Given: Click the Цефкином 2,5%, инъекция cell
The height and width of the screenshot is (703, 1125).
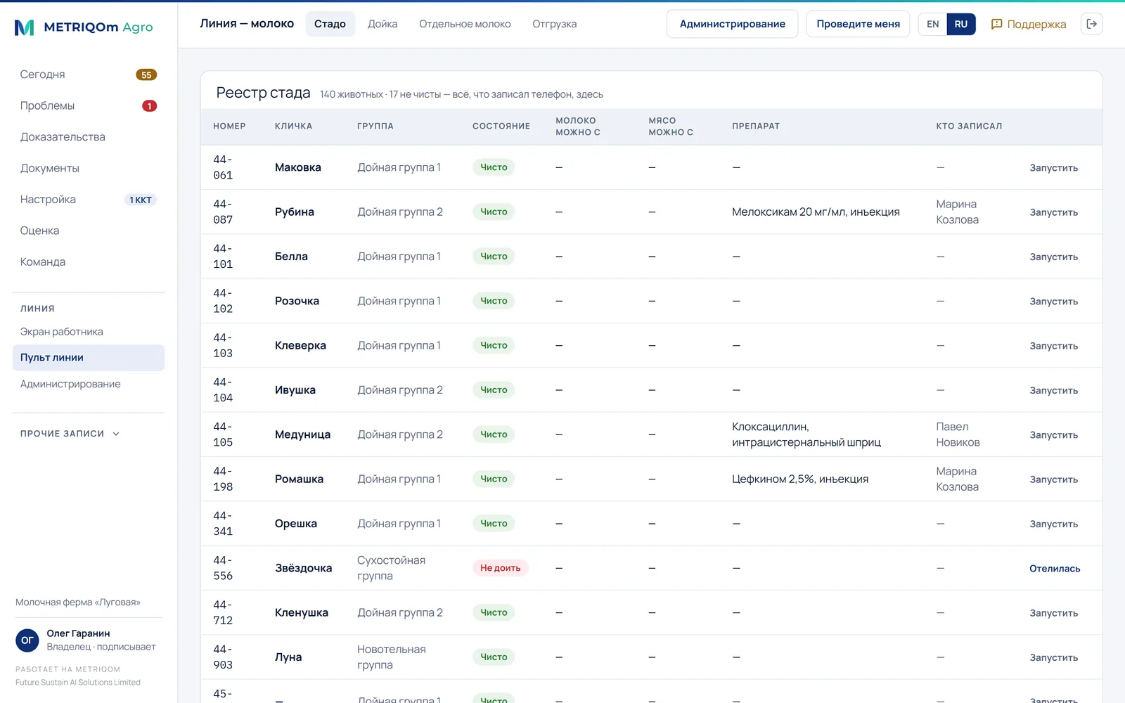Looking at the screenshot, I should [800, 479].
